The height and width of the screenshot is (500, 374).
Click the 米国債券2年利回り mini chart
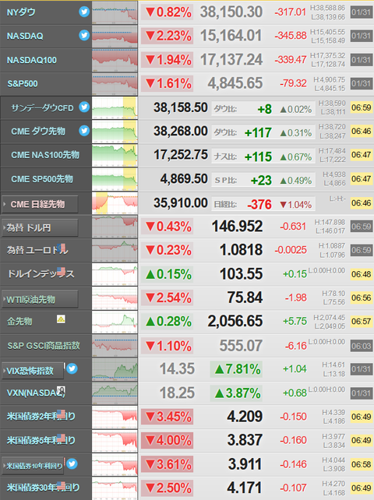[115, 417]
